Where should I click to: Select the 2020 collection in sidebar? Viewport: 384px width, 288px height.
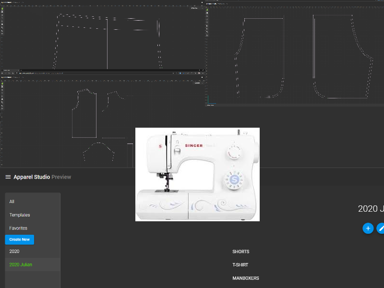33,251
